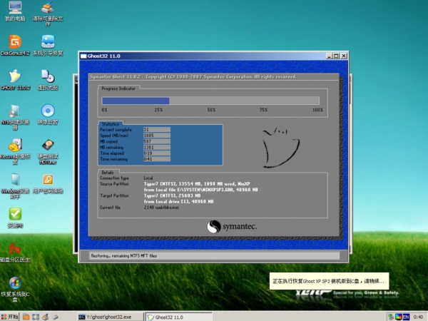This screenshot has height=321, width=428.
Task: Launch the Recuva数据恢复 desktop shortcut
Action: point(15,151)
